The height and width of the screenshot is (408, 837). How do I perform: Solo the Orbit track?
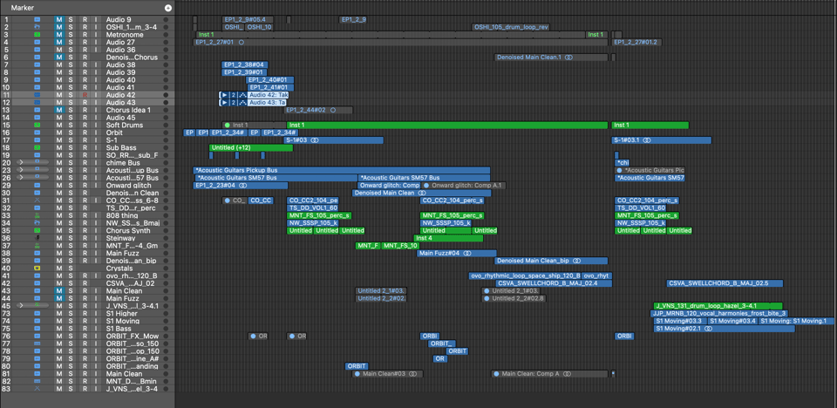[x=71, y=133]
